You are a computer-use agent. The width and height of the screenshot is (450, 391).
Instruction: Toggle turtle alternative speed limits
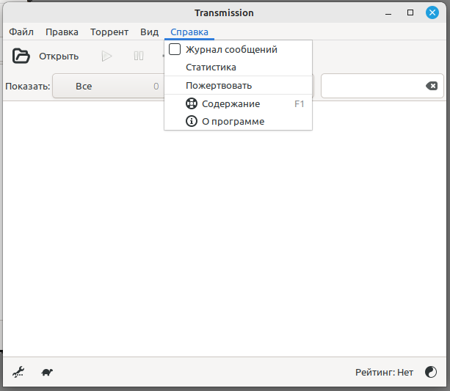(x=47, y=373)
